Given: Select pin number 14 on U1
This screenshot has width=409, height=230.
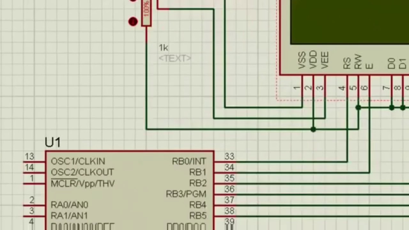Looking at the screenshot, I should click(x=29, y=167).
